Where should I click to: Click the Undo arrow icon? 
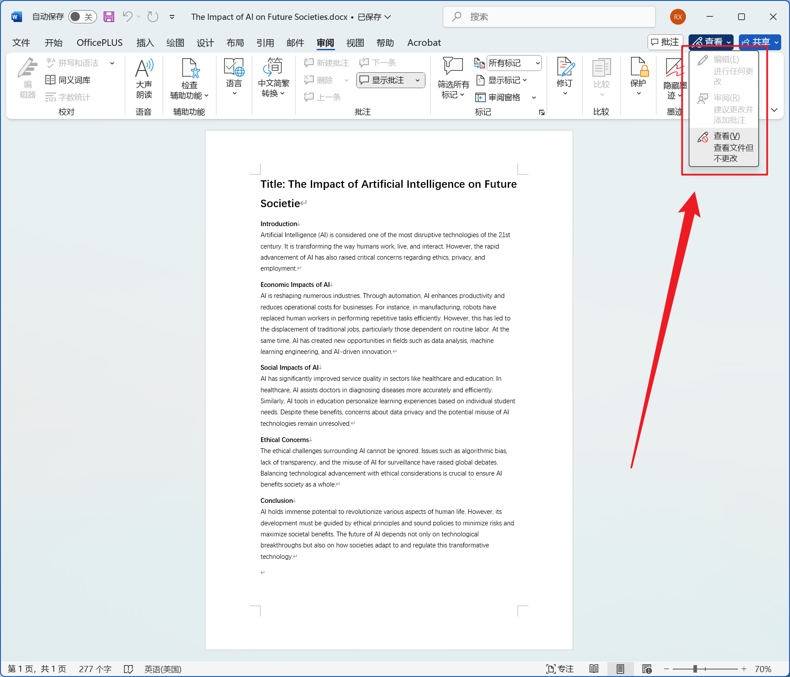[127, 17]
